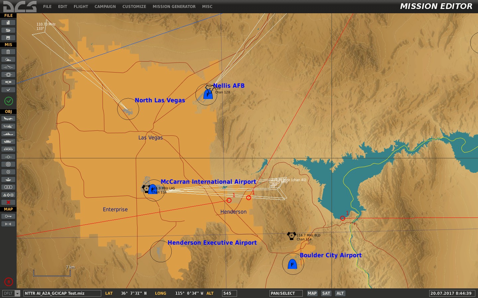The height and width of the screenshot is (298, 478).
Task: Open the MISSION GENERATOR menu
Action: (174, 7)
